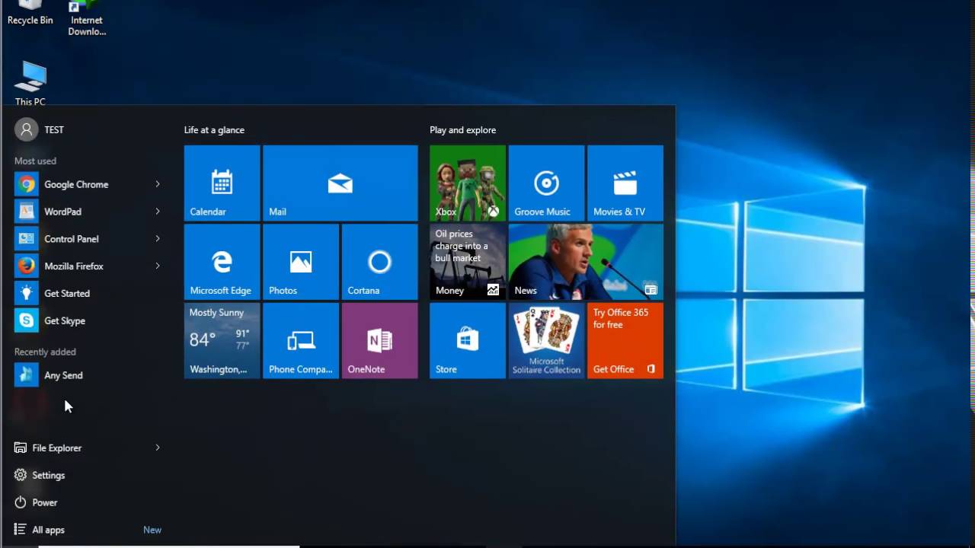Launch the recently added Any Send app
Screen dimensions: 975x548
click(x=88, y=375)
